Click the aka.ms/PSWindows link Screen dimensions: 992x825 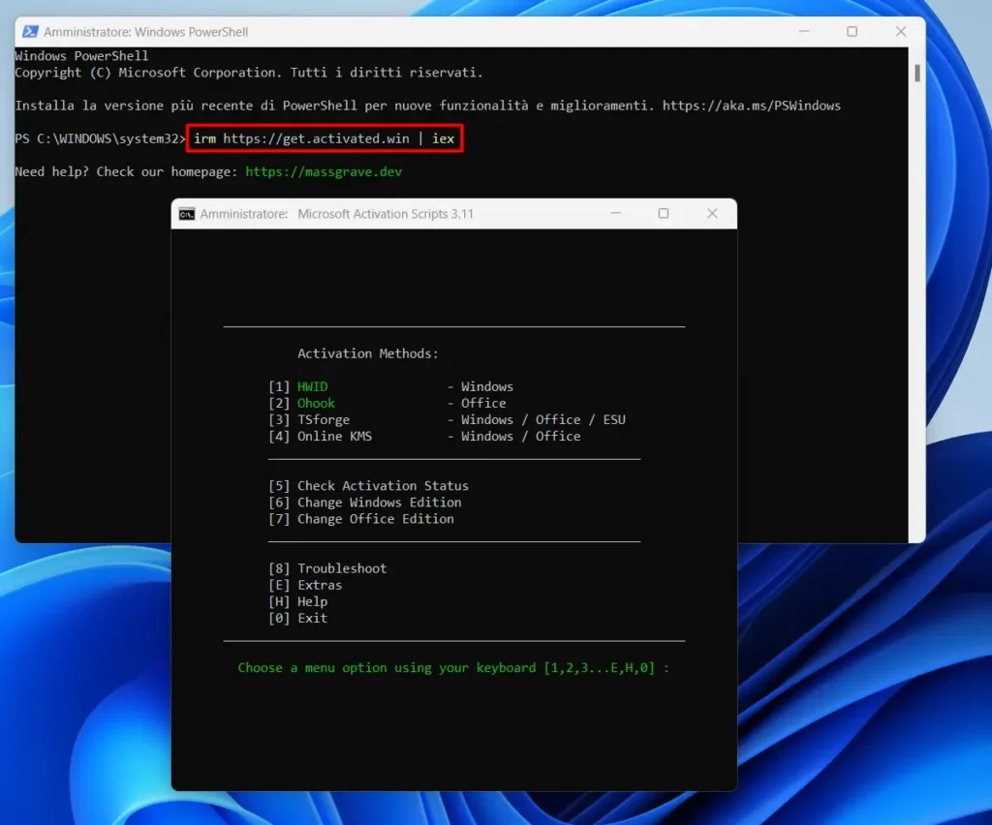point(752,106)
